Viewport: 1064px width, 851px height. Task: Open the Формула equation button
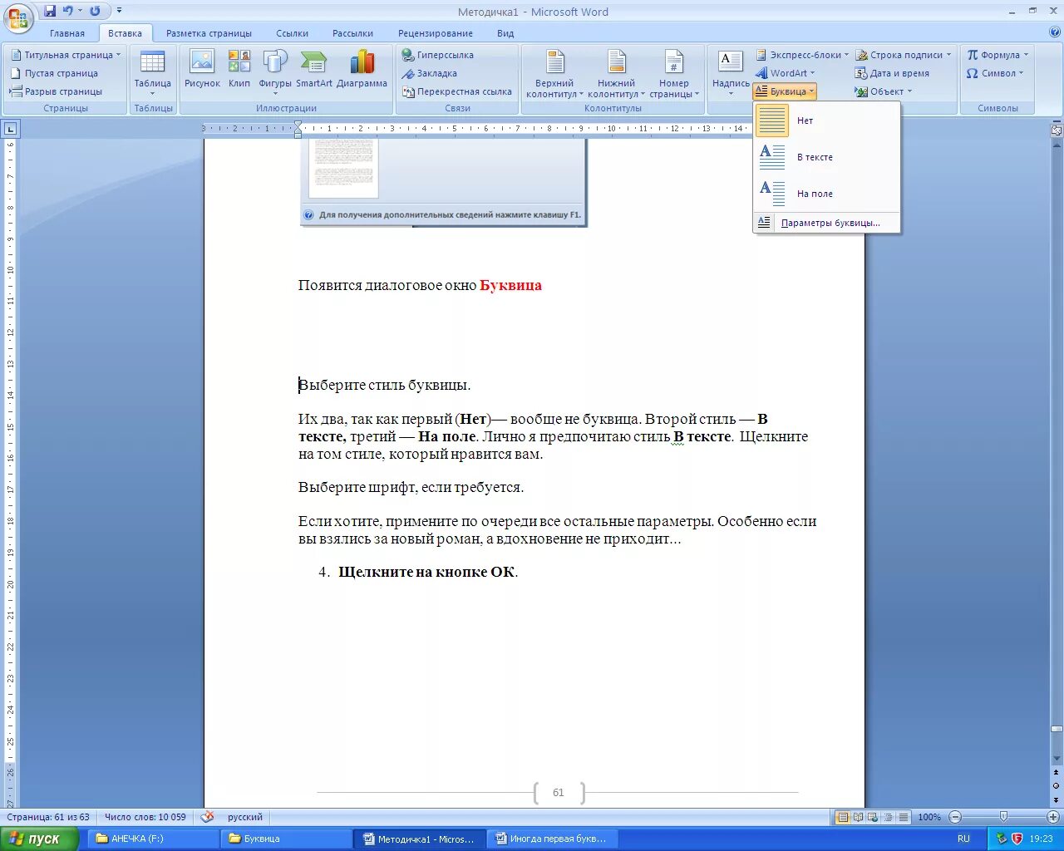click(x=997, y=55)
